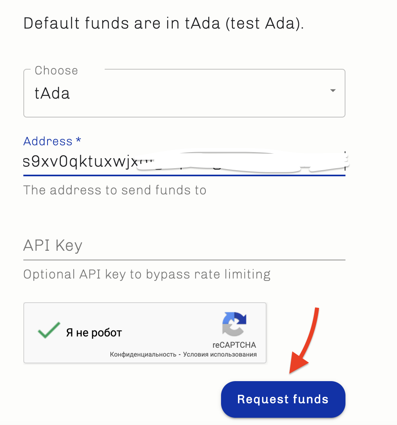
Task: Click helper text The address to send funds to
Action: (115, 190)
